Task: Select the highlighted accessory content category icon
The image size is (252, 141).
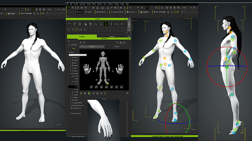Action: [x=106, y=24]
